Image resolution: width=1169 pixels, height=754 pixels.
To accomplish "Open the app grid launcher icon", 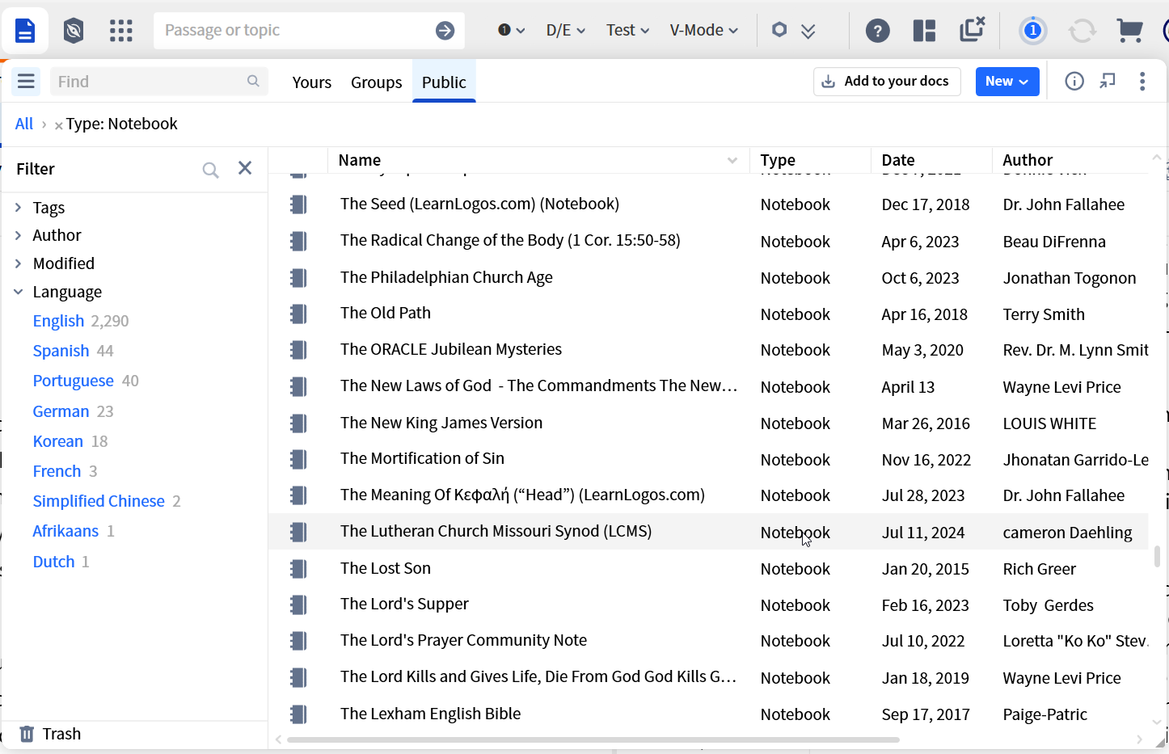I will tap(121, 31).
